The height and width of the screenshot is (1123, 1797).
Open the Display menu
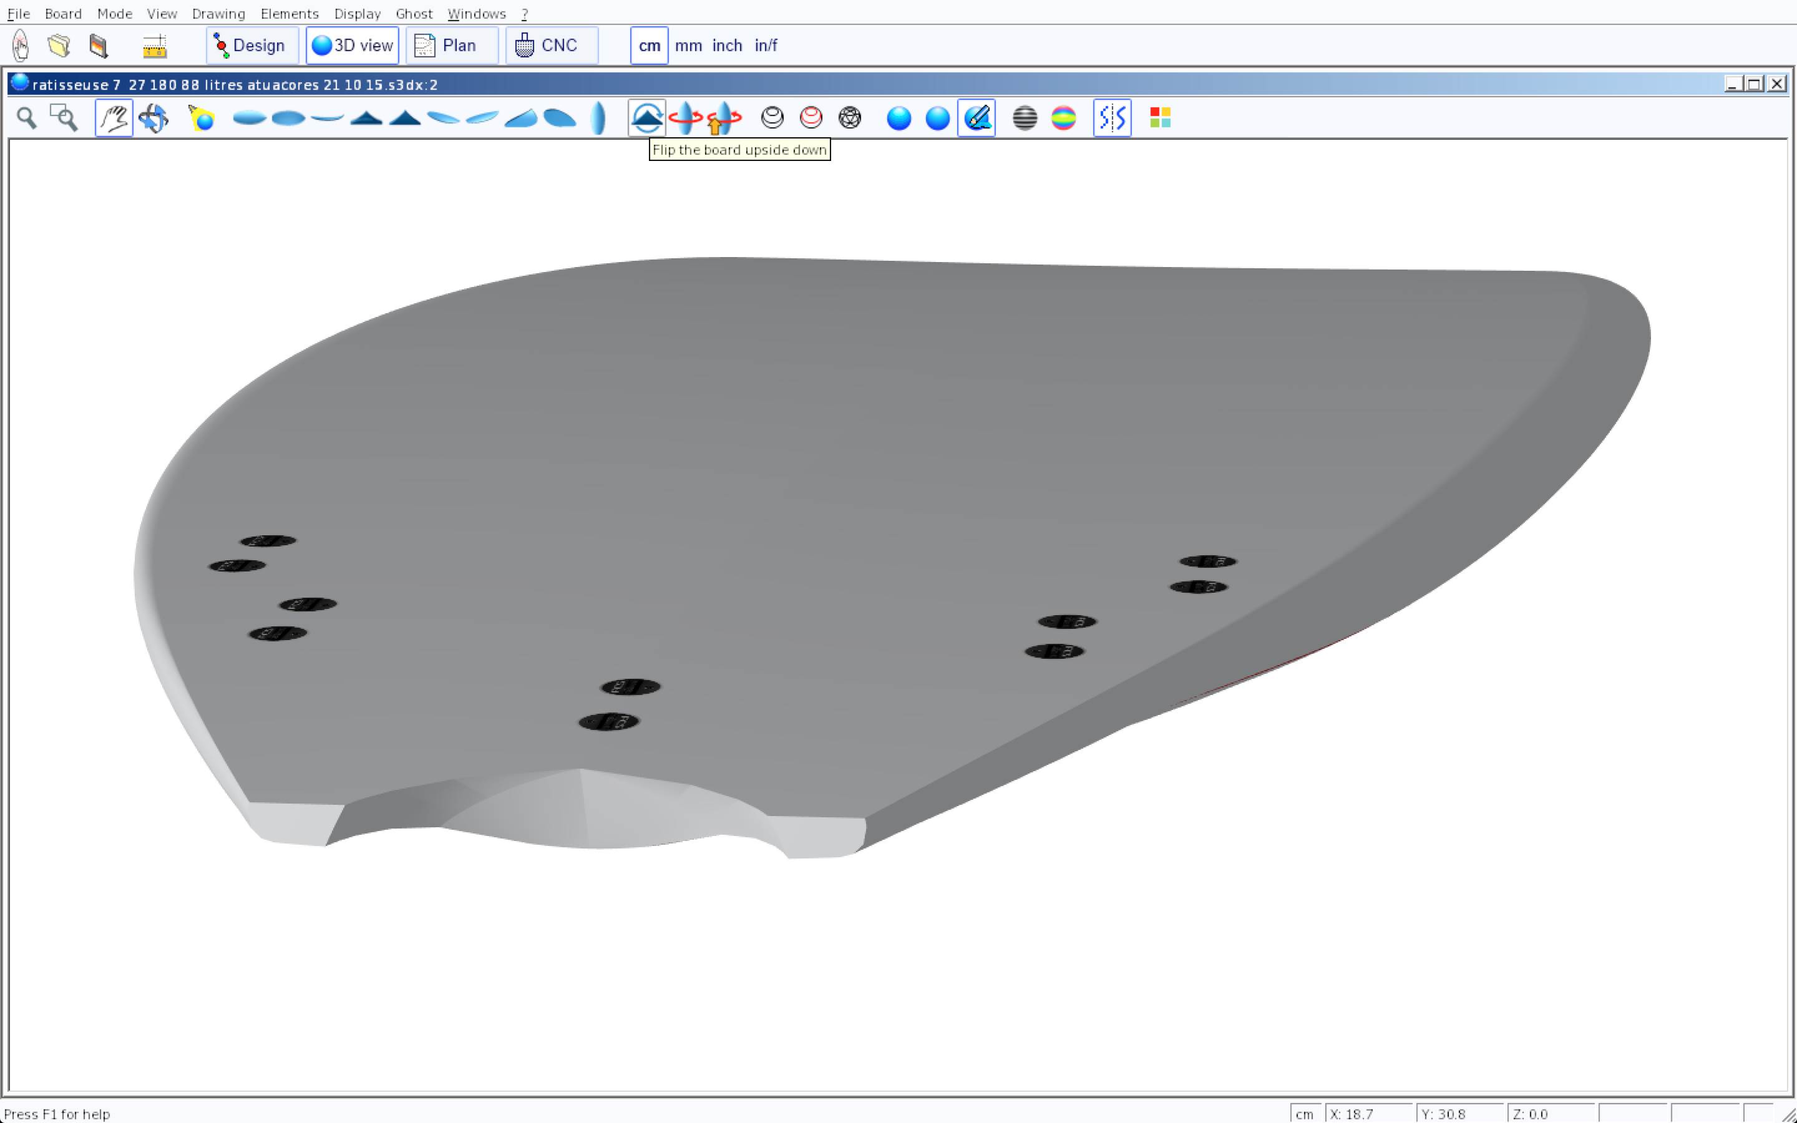[x=357, y=13]
